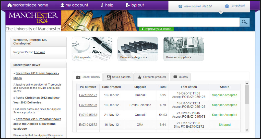Screen dimensions: 261x139
Task: Open Browse categories tile
Action: coord(138,49)
